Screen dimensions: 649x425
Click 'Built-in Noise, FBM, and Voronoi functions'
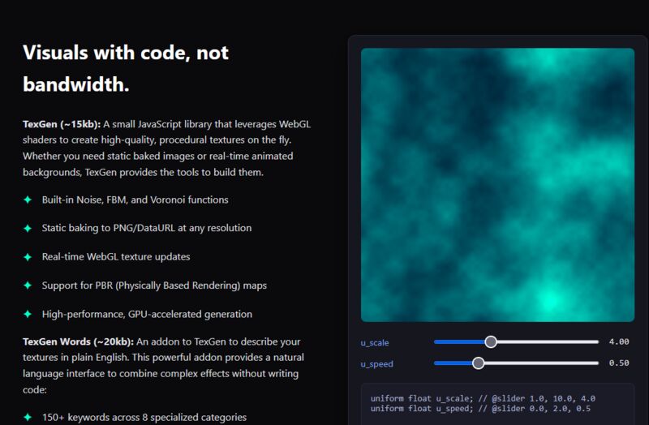(x=135, y=200)
